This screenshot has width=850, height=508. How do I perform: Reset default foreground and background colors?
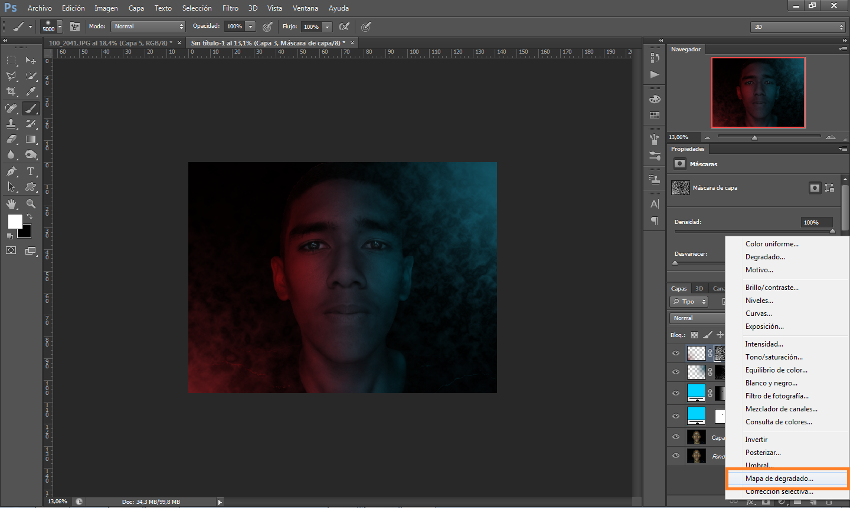tap(9, 236)
